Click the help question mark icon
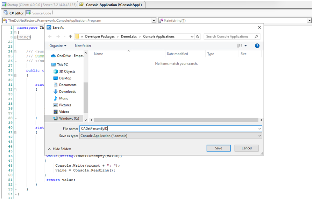The height and width of the screenshot is (202, 313). 257,46
